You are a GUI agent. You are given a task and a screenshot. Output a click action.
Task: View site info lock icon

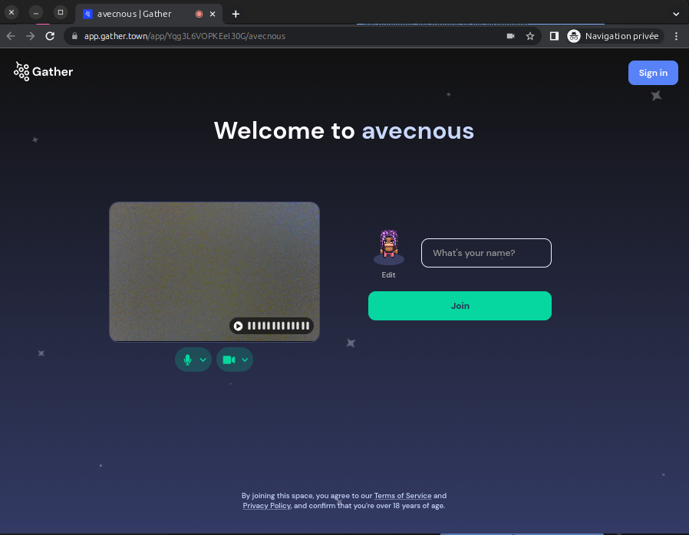[74, 36]
